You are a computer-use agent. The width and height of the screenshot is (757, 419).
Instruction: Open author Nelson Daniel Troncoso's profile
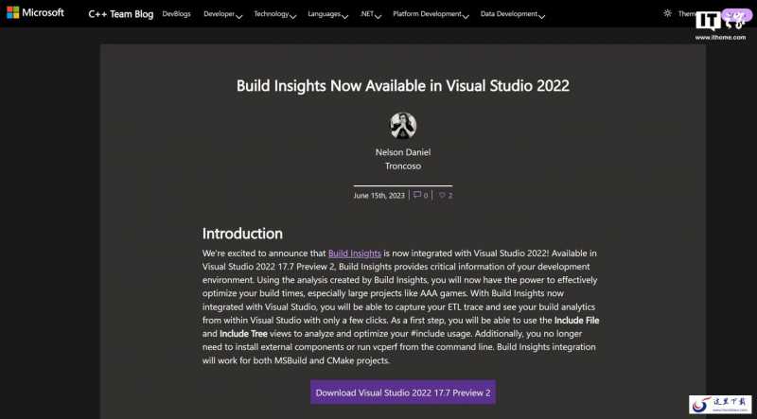403,159
